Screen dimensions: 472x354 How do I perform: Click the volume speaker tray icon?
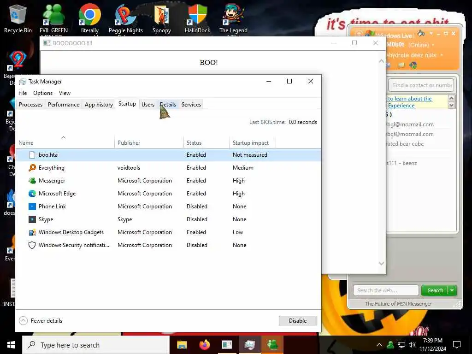[412, 345]
